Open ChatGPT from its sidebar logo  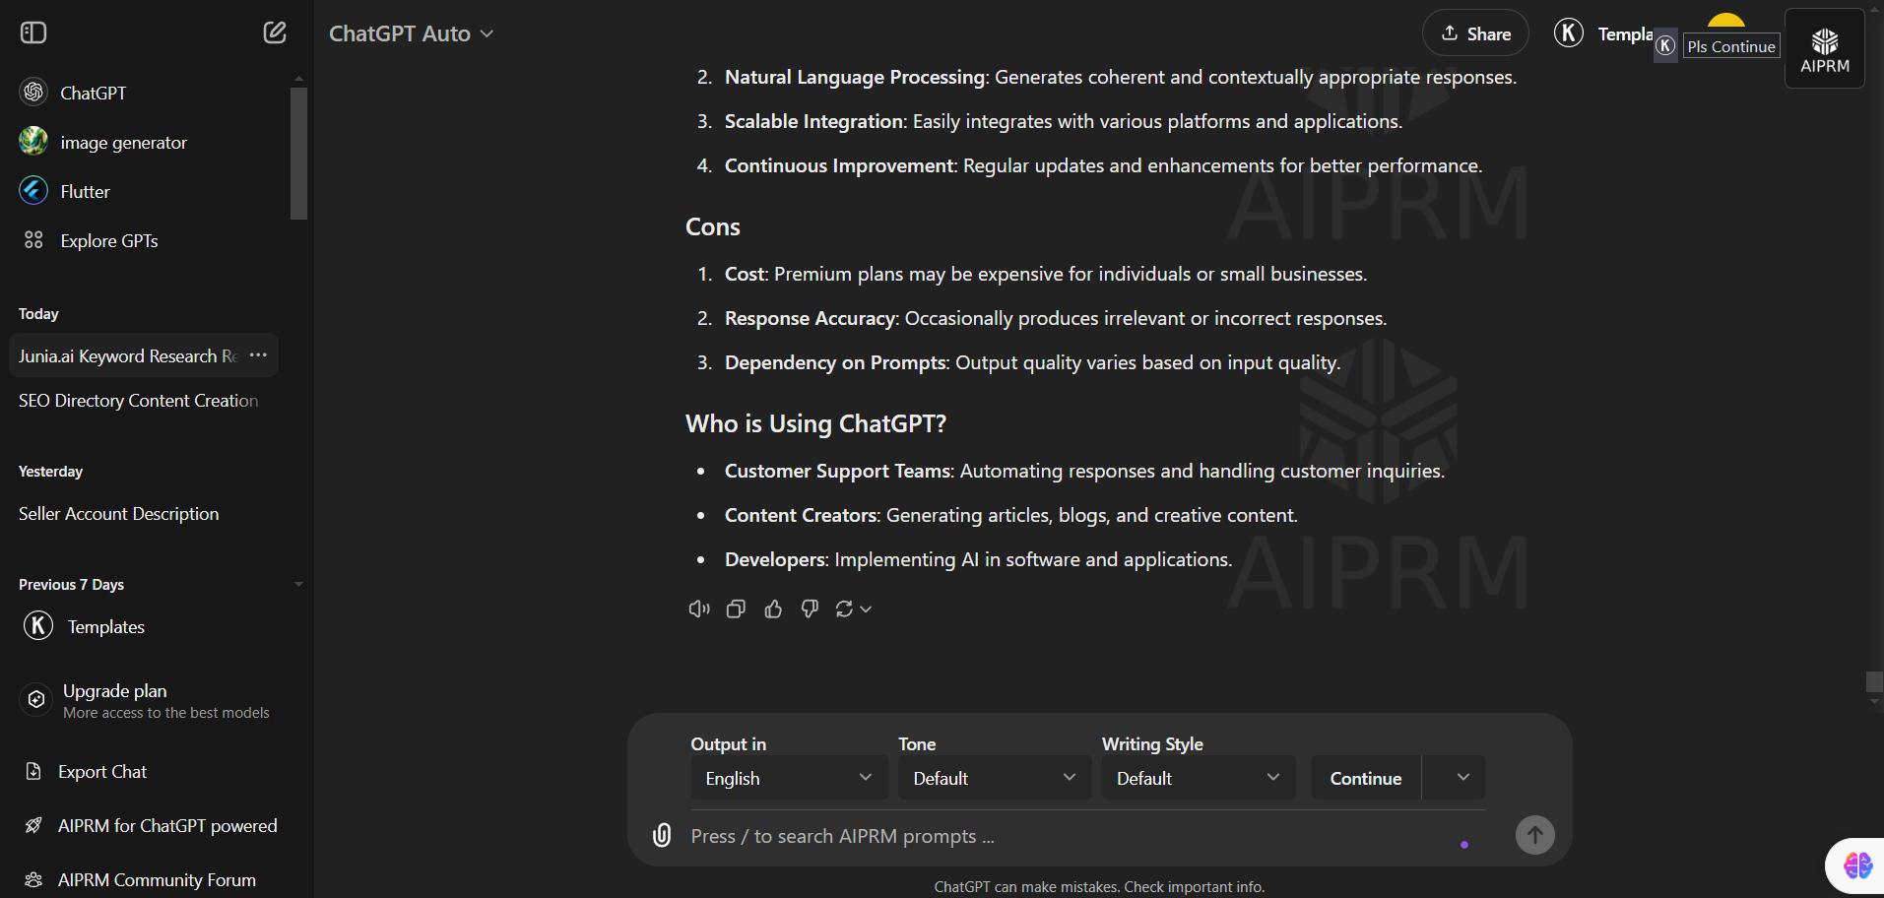click(33, 92)
